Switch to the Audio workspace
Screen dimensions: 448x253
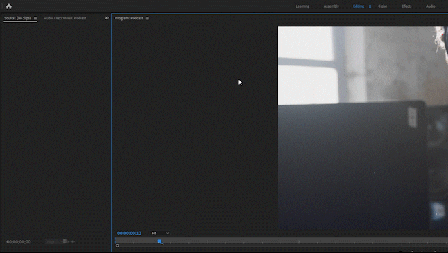pyautogui.click(x=431, y=6)
